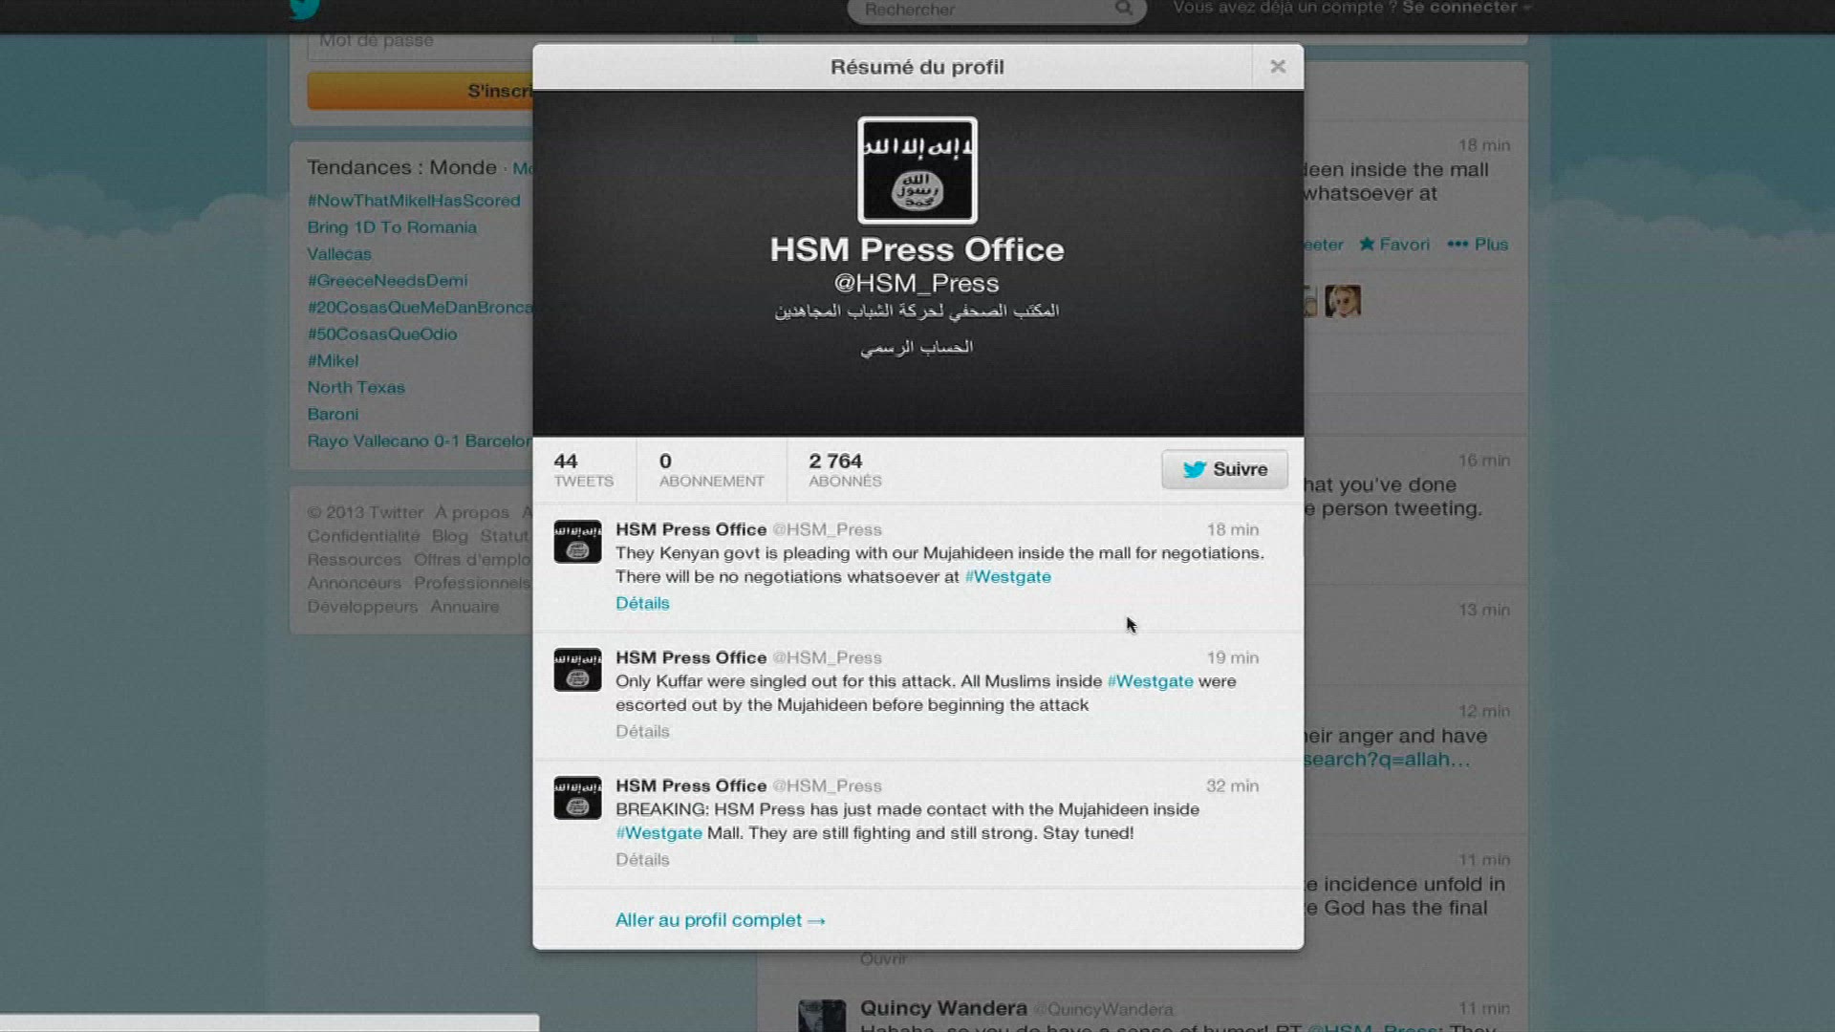This screenshot has height=1032, width=1835.
Task: Click trend #GreeceNeedsDemi
Action: click(387, 281)
